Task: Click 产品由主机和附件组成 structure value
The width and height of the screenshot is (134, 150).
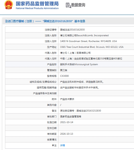Action: [82, 82]
